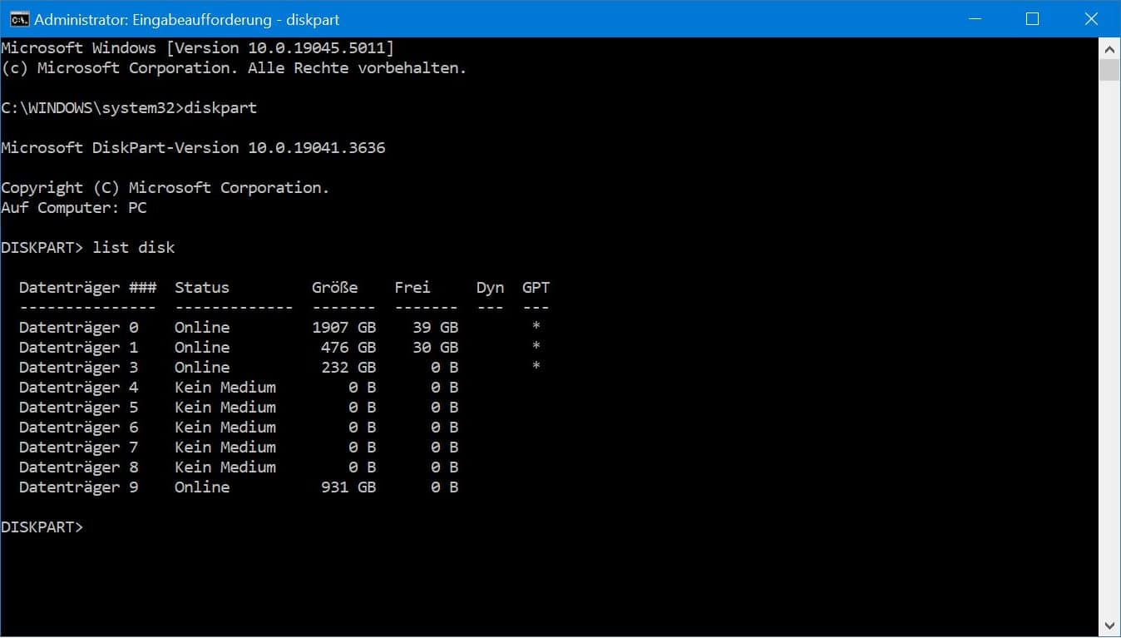Click the GPT asterisk for Datenträger 3
The height and width of the screenshot is (638, 1121).
536,367
